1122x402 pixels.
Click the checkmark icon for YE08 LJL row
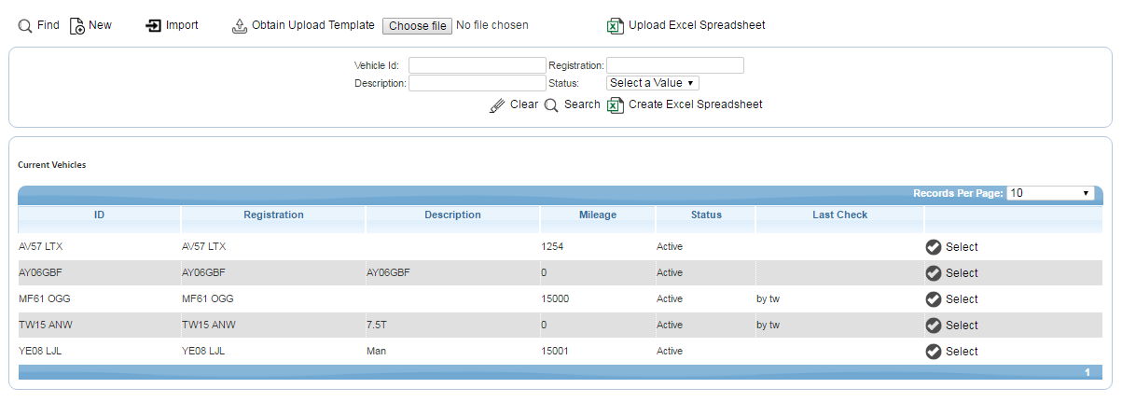pyautogui.click(x=933, y=352)
